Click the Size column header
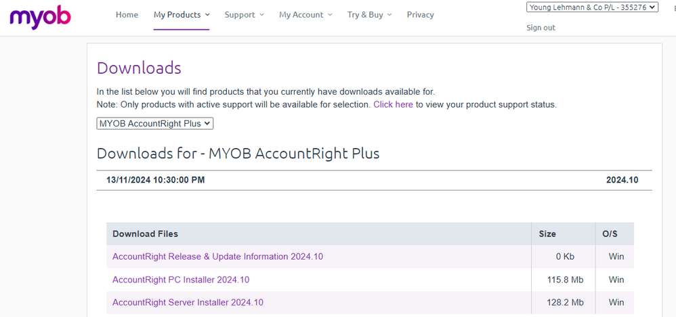The image size is (676, 317). (547, 234)
